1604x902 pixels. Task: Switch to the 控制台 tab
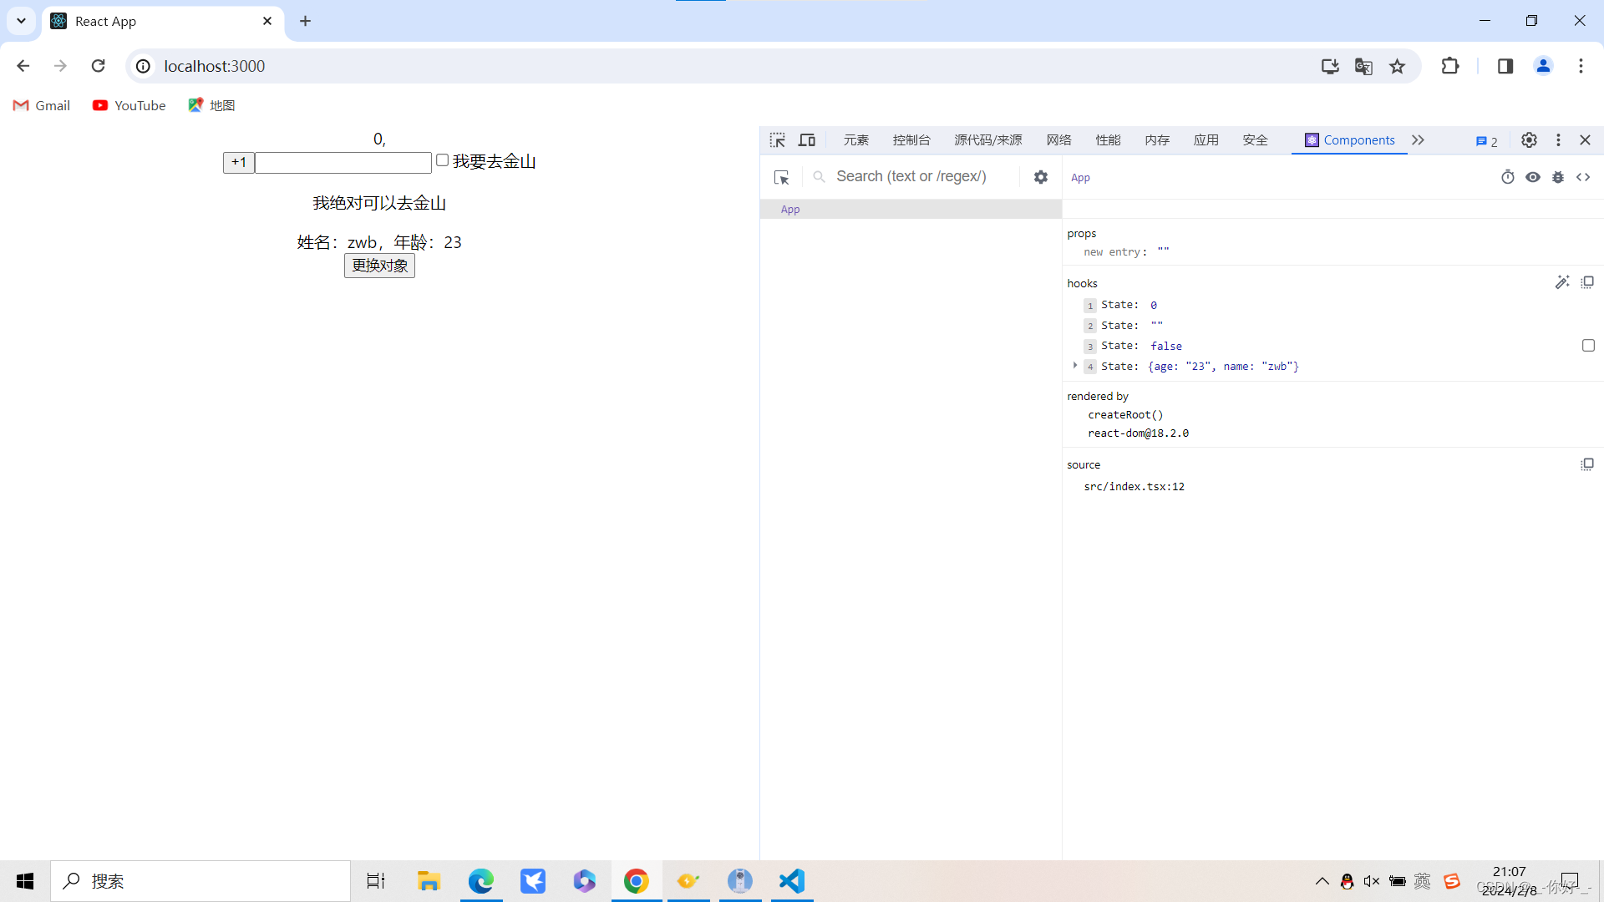point(911,140)
